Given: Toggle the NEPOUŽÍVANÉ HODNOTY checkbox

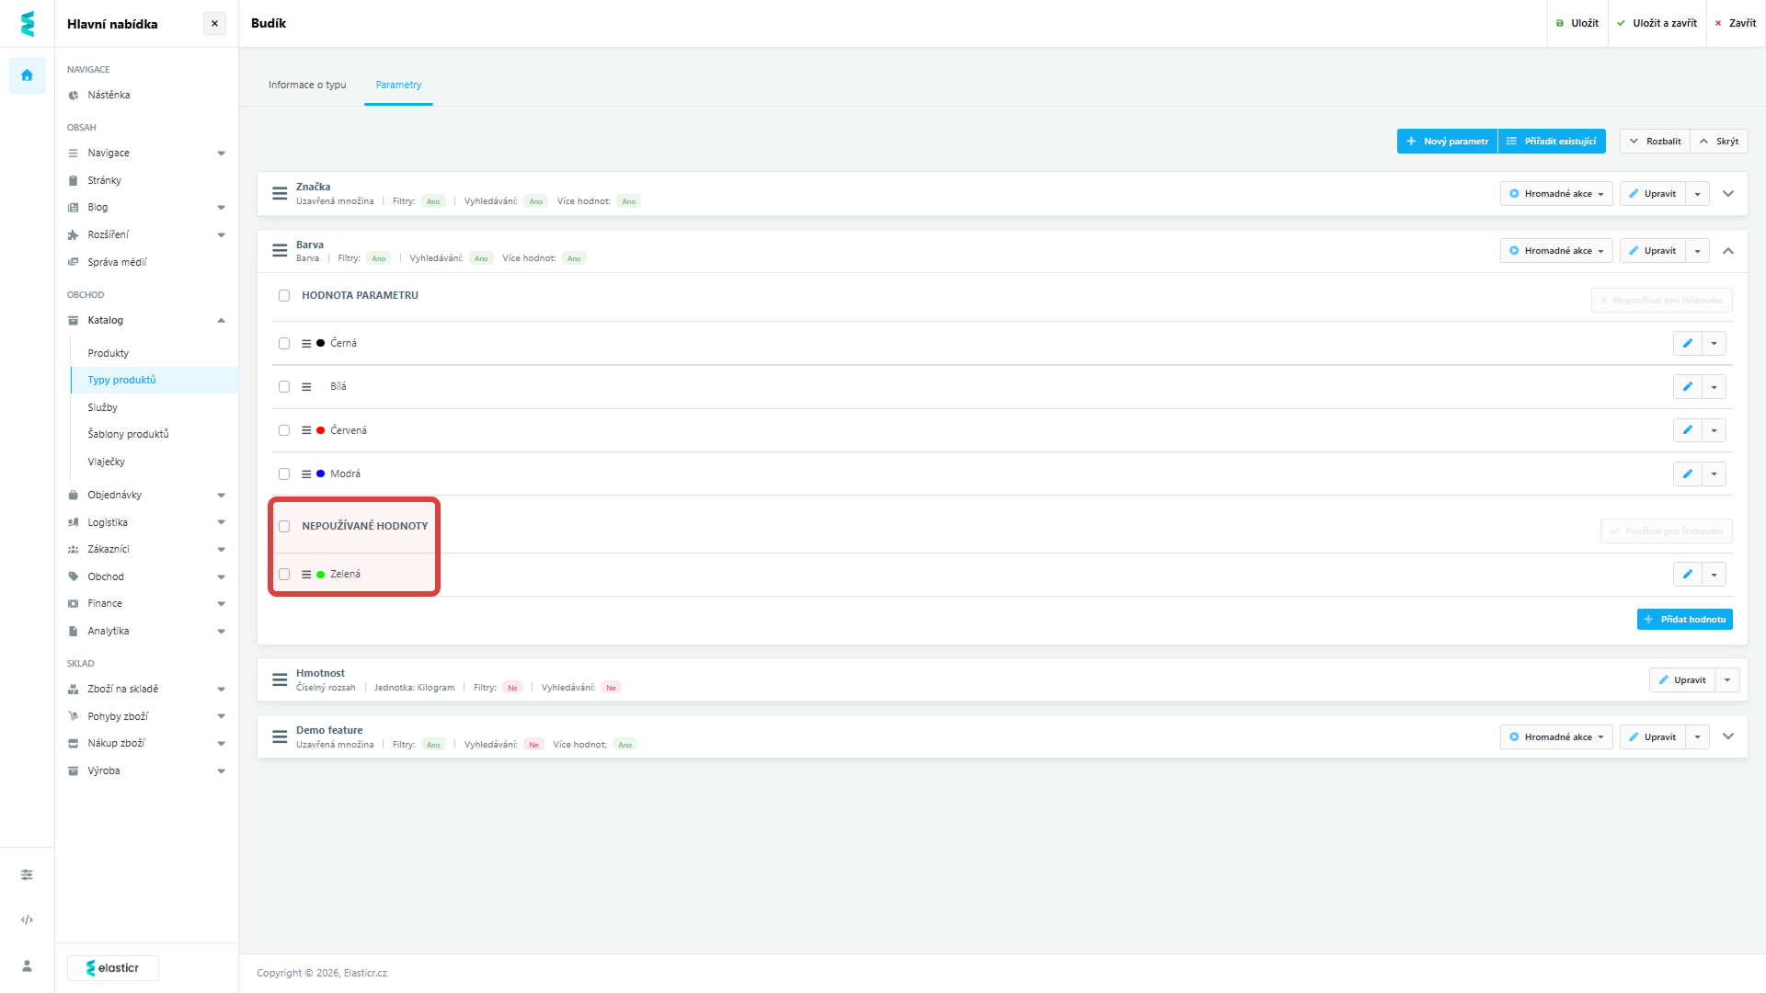Looking at the screenshot, I should tap(284, 527).
